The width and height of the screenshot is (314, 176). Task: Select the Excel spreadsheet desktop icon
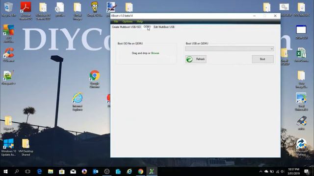301,55
